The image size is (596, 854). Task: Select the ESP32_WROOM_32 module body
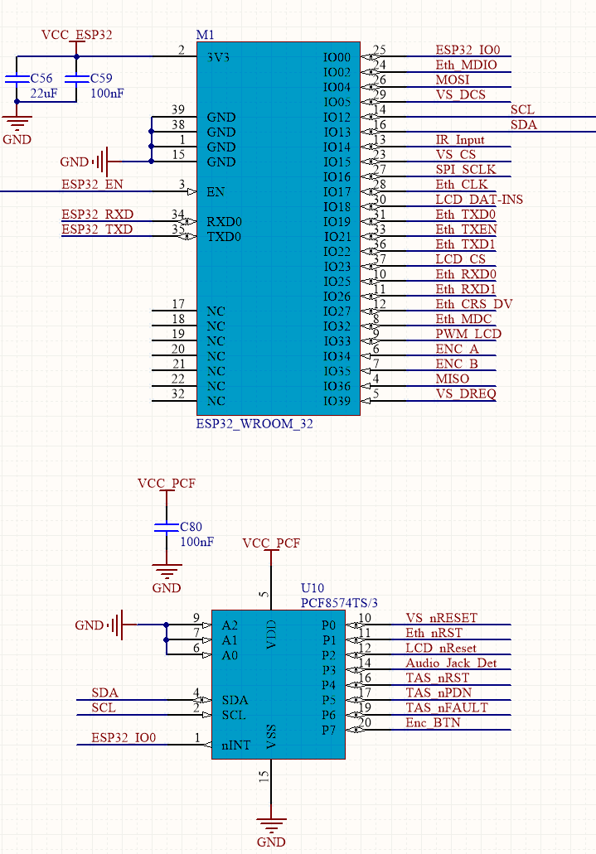pyautogui.click(x=278, y=229)
